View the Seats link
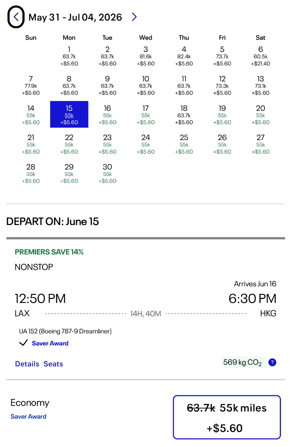Viewport: 290px width, 447px height. pos(53,364)
